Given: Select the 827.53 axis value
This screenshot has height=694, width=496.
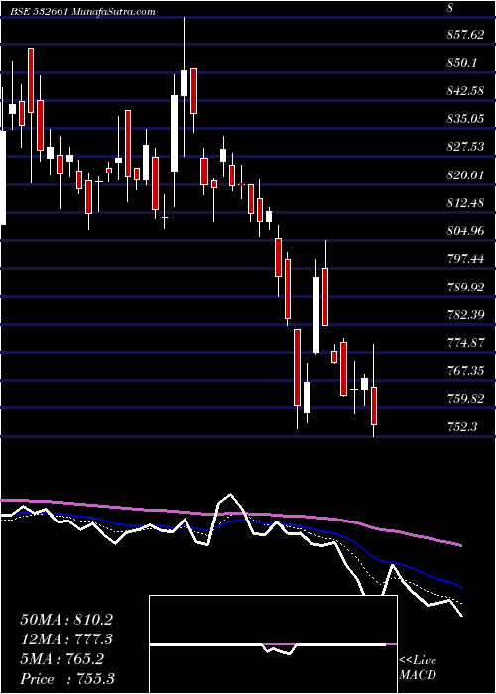Looking at the screenshot, I should click(465, 147).
